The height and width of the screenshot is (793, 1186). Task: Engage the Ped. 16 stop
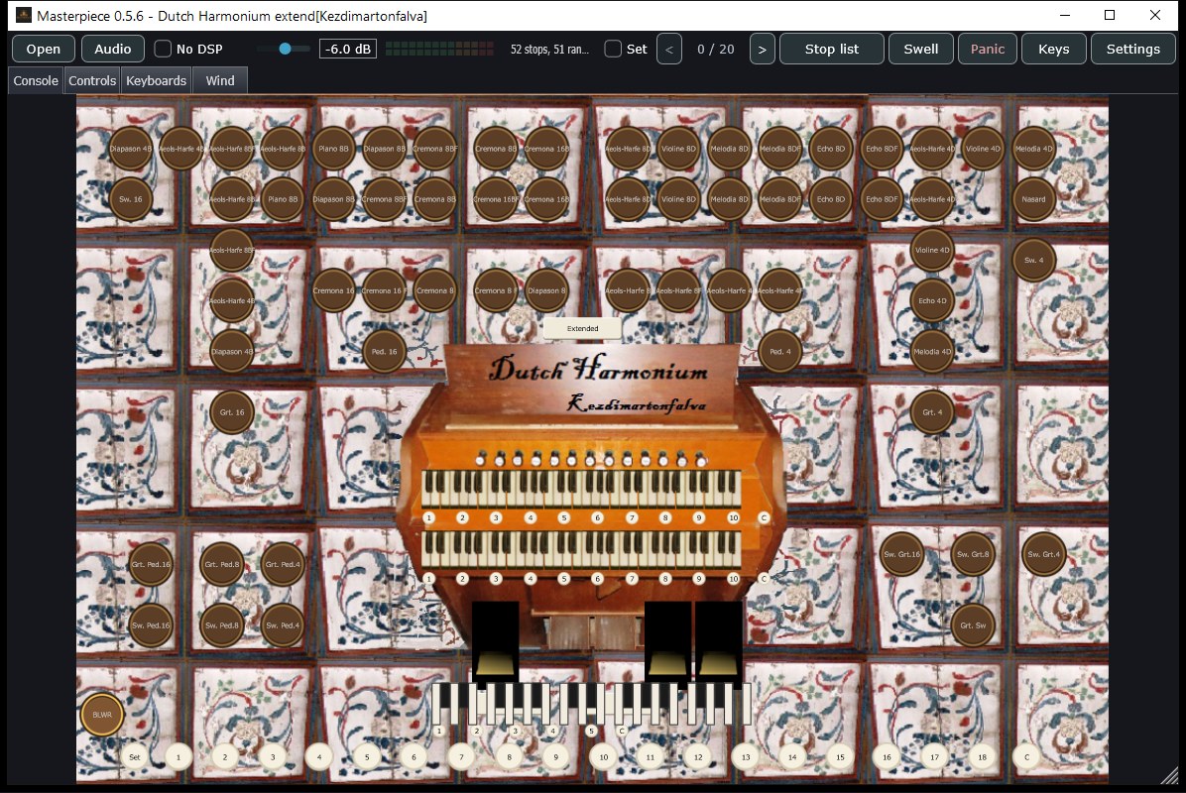click(x=384, y=352)
